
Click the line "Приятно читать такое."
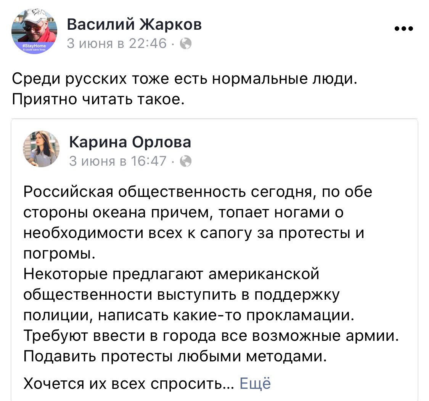click(x=98, y=99)
